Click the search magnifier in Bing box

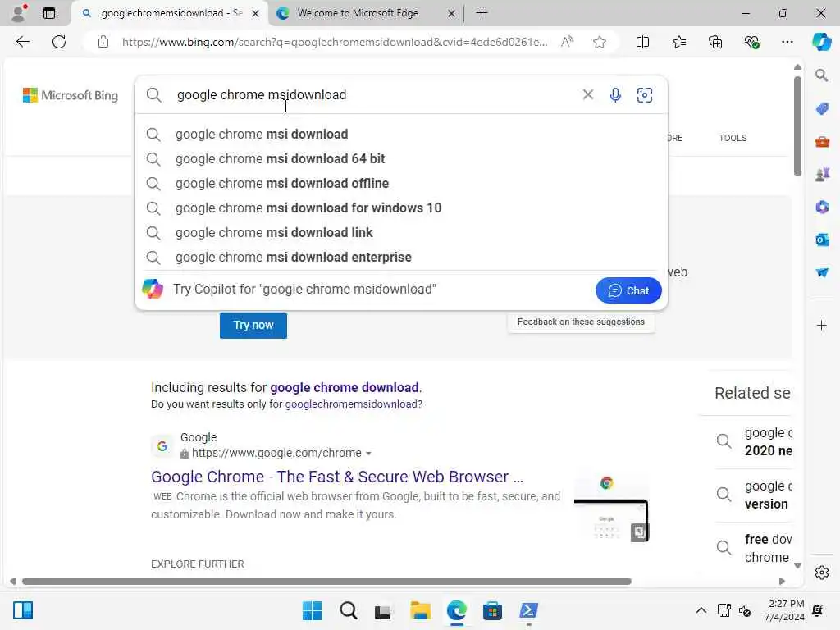click(153, 95)
